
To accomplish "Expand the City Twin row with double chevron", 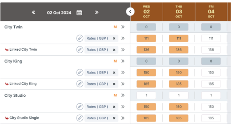I will 123,27.
